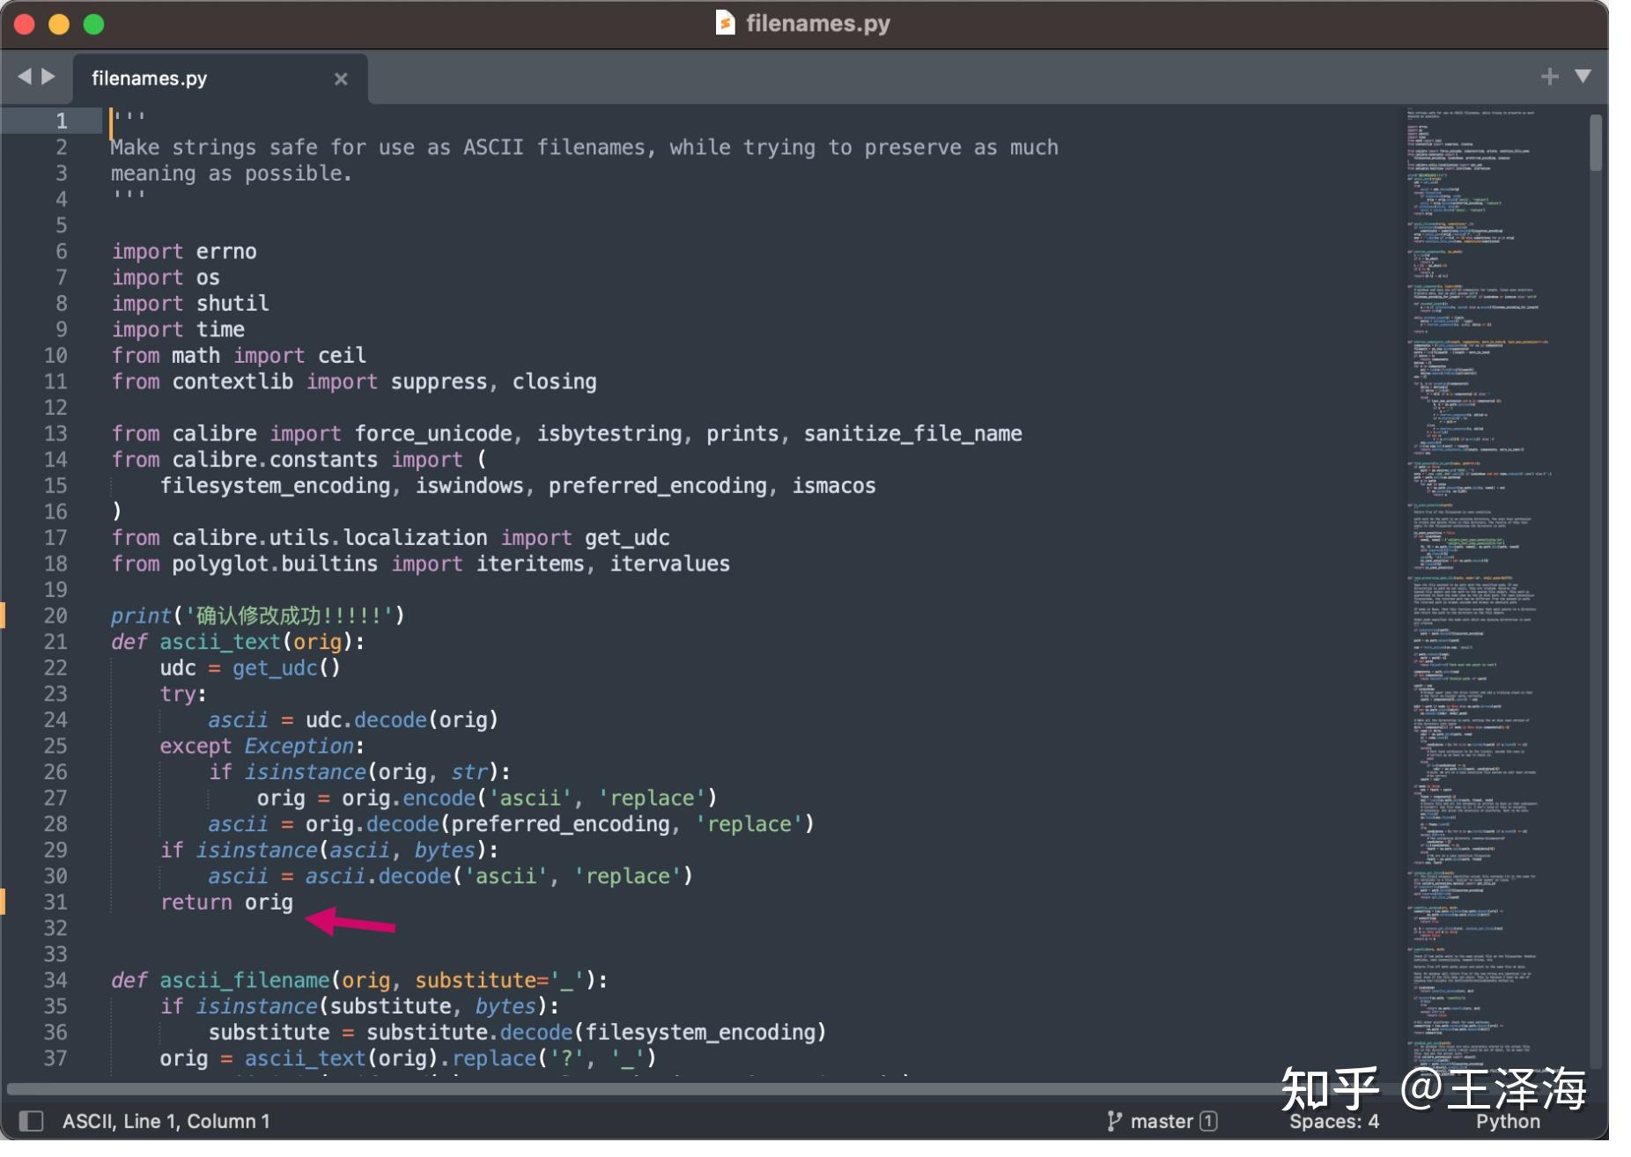Click line number 37 in the gutter
This screenshot has width=1631, height=1157.
(x=55, y=1058)
